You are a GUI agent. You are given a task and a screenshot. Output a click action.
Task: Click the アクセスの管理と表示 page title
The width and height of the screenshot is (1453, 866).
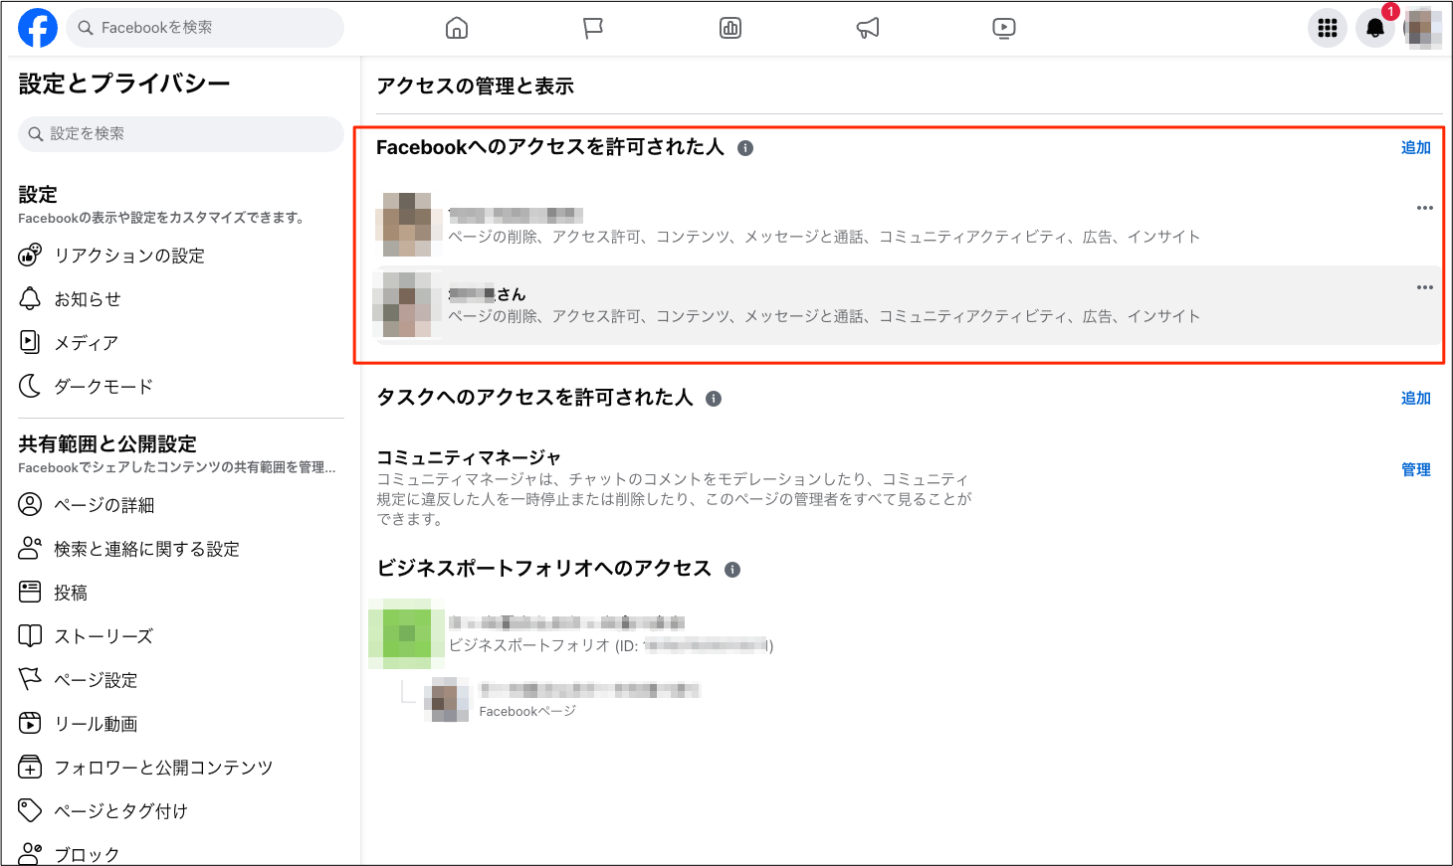[475, 87]
